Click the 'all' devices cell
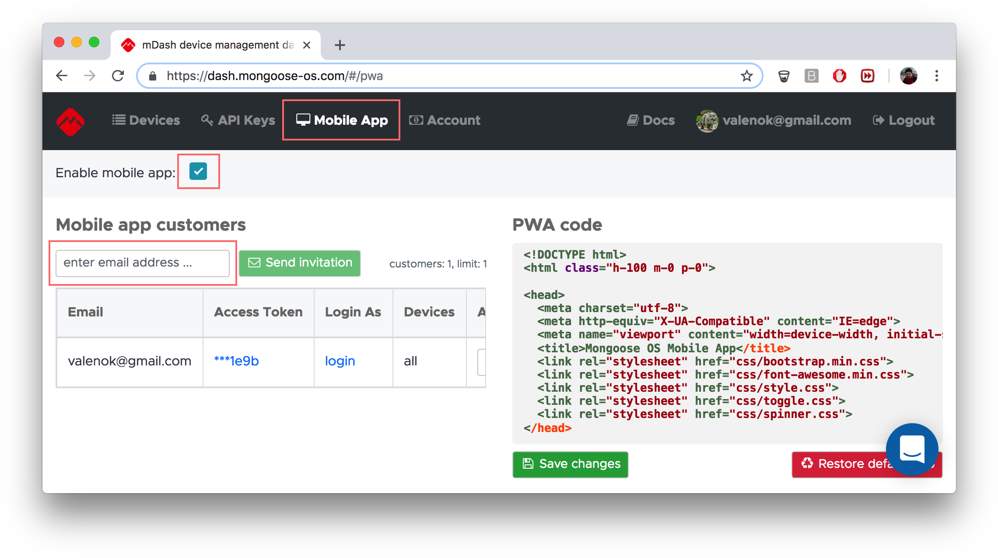 coord(429,361)
